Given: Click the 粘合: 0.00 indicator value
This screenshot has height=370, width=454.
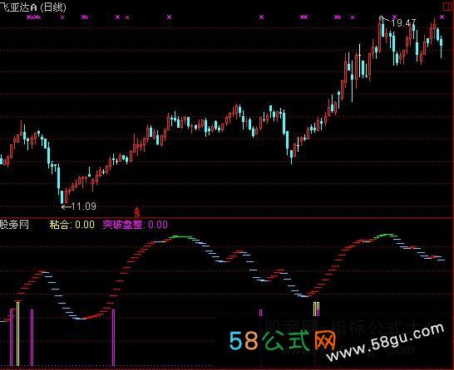Looking at the screenshot, I should tap(72, 225).
